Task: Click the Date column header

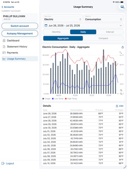Action: coord(45,110)
